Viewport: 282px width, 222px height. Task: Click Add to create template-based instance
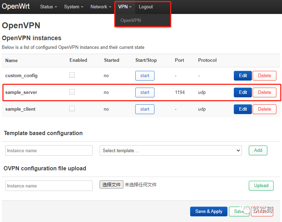[x=258, y=150]
